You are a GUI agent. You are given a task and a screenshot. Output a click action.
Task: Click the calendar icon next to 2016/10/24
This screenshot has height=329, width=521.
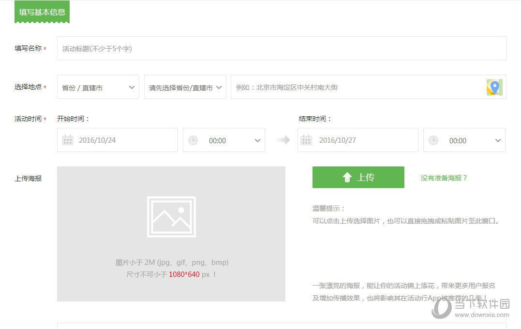67,140
